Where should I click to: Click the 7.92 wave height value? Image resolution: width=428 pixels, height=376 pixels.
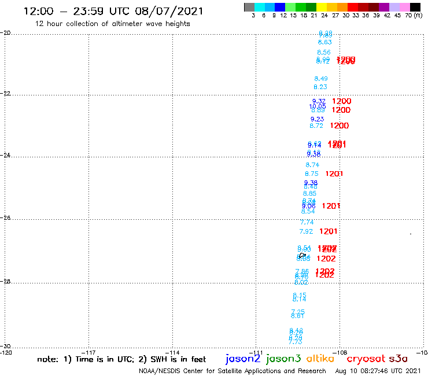tap(306, 231)
